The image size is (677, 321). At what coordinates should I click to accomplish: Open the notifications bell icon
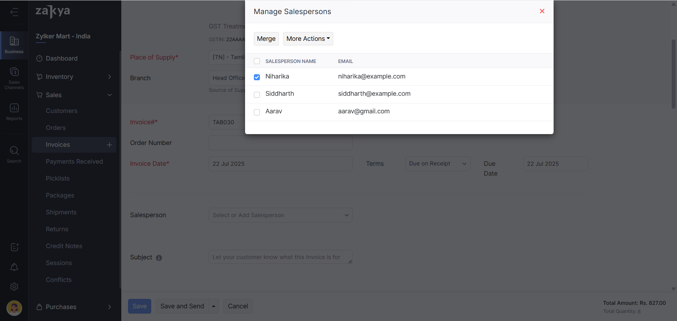pos(14,267)
